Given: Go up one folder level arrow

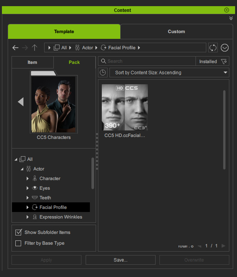Looking at the screenshot, I should 35,48.
